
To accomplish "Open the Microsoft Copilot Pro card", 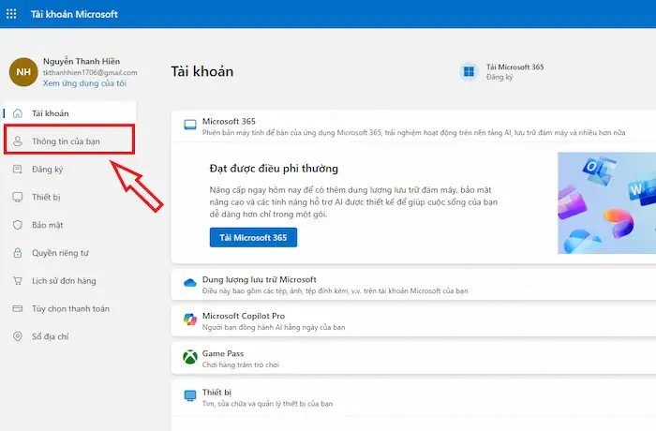I will 413,321.
